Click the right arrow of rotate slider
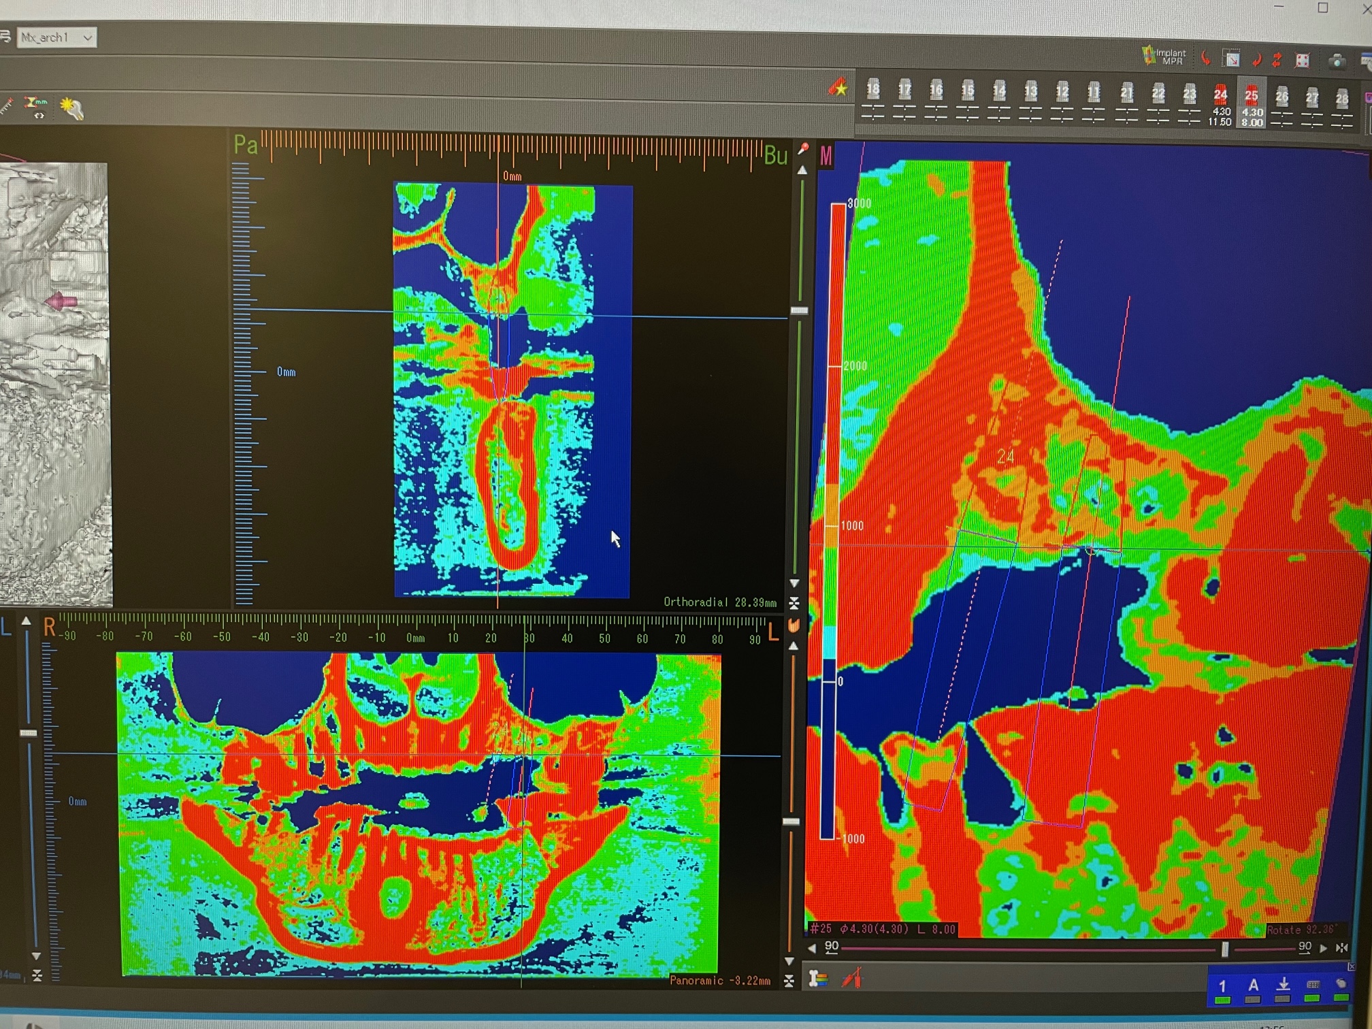 pyautogui.click(x=1324, y=947)
